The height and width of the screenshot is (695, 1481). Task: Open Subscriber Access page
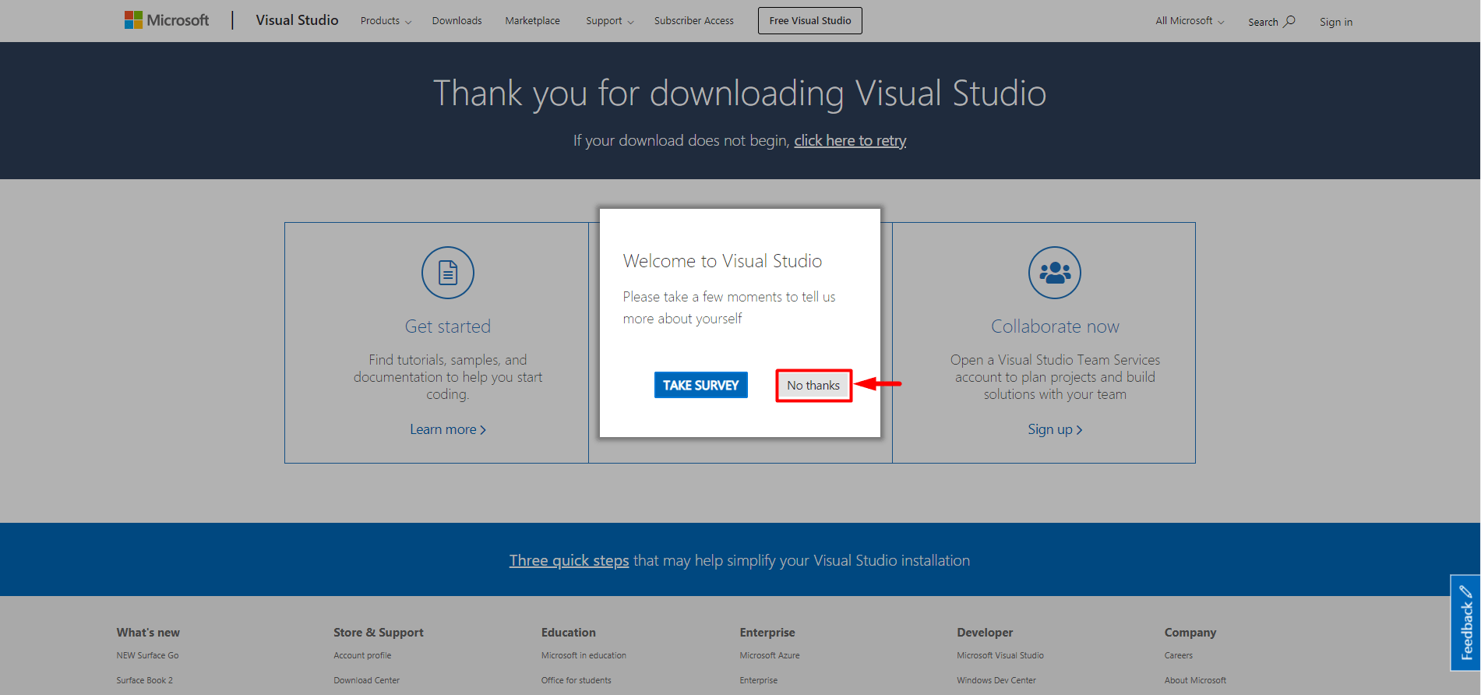pos(694,21)
